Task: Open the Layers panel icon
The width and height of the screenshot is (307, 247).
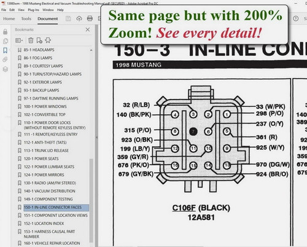Action: click(6, 69)
